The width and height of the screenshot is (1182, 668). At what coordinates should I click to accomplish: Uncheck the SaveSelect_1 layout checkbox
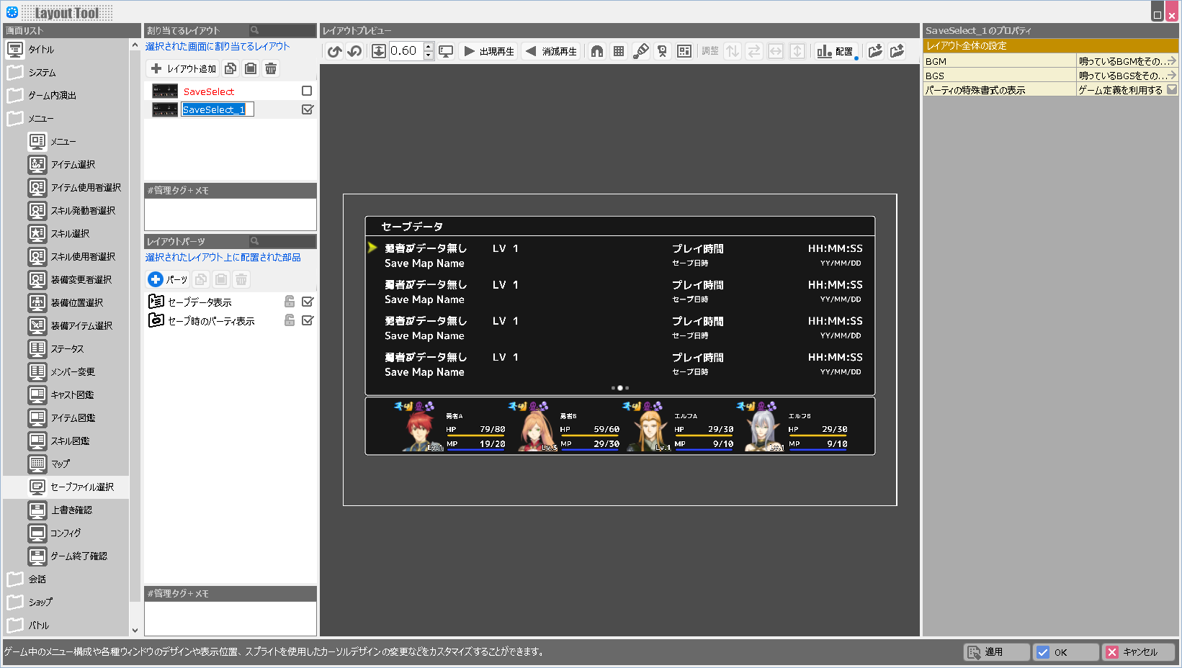tap(308, 109)
